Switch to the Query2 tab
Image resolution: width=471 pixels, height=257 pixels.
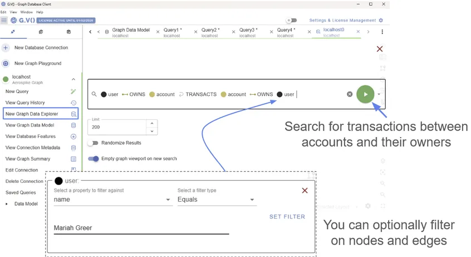(210, 32)
